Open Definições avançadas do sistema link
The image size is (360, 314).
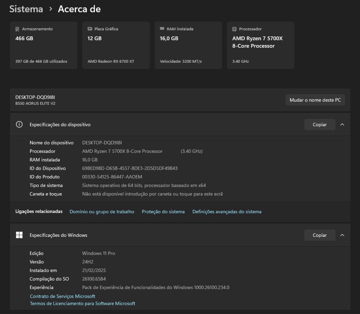coord(227,212)
